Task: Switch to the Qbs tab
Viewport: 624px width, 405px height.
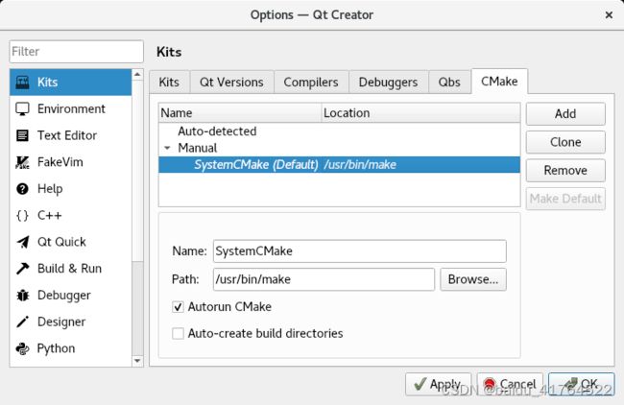Action: click(449, 82)
